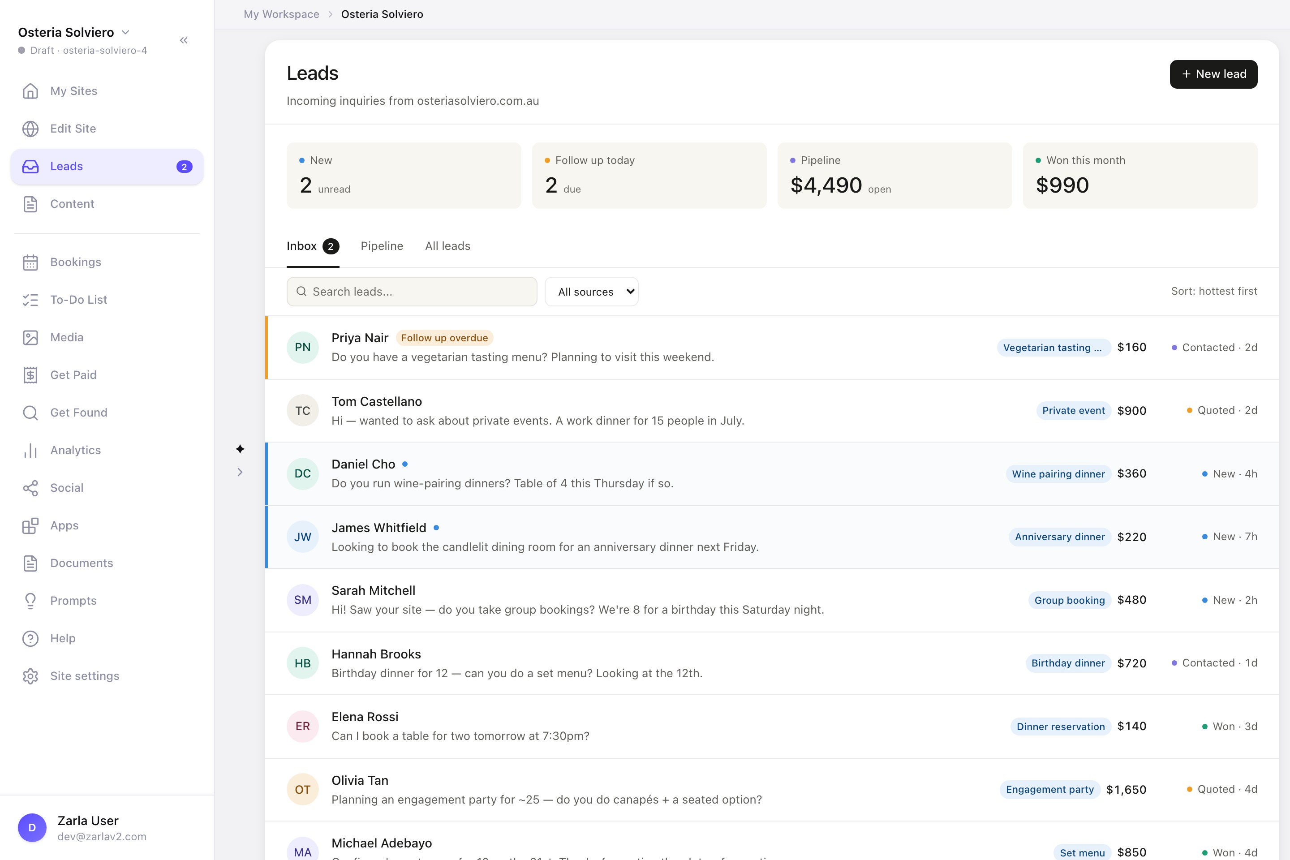Open the Analytics bar chart icon
The image size is (1290, 860).
pyautogui.click(x=30, y=450)
